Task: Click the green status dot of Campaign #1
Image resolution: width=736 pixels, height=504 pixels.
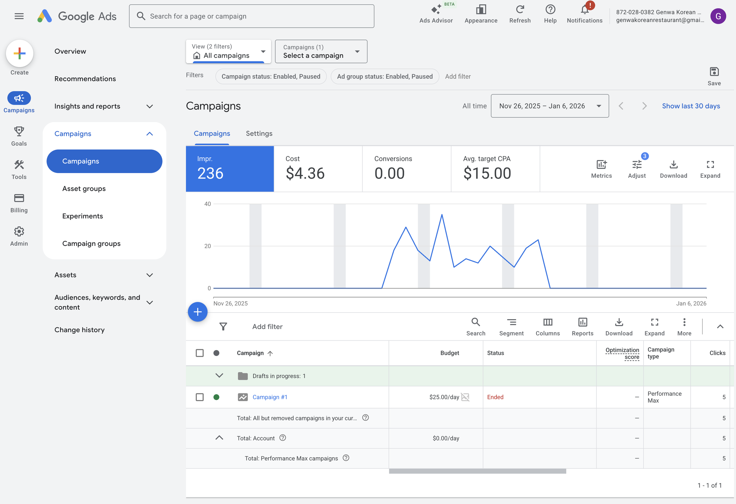Action: point(216,397)
